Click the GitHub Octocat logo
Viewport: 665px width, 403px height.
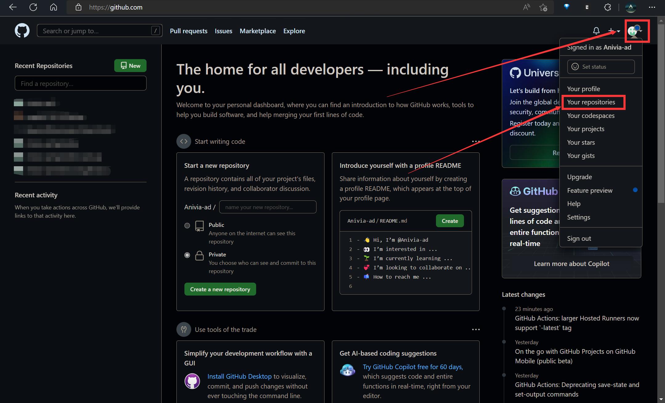coord(22,31)
